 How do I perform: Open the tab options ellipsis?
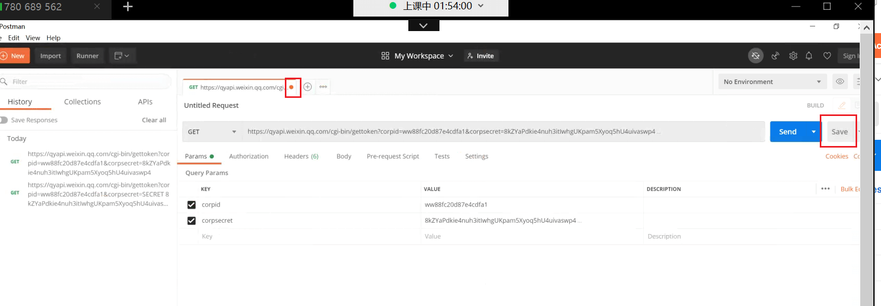[x=323, y=87]
